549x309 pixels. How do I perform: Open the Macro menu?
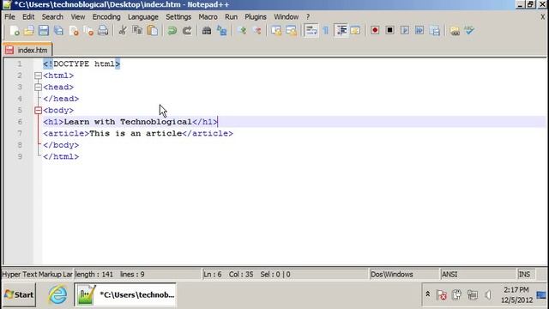pos(208,17)
